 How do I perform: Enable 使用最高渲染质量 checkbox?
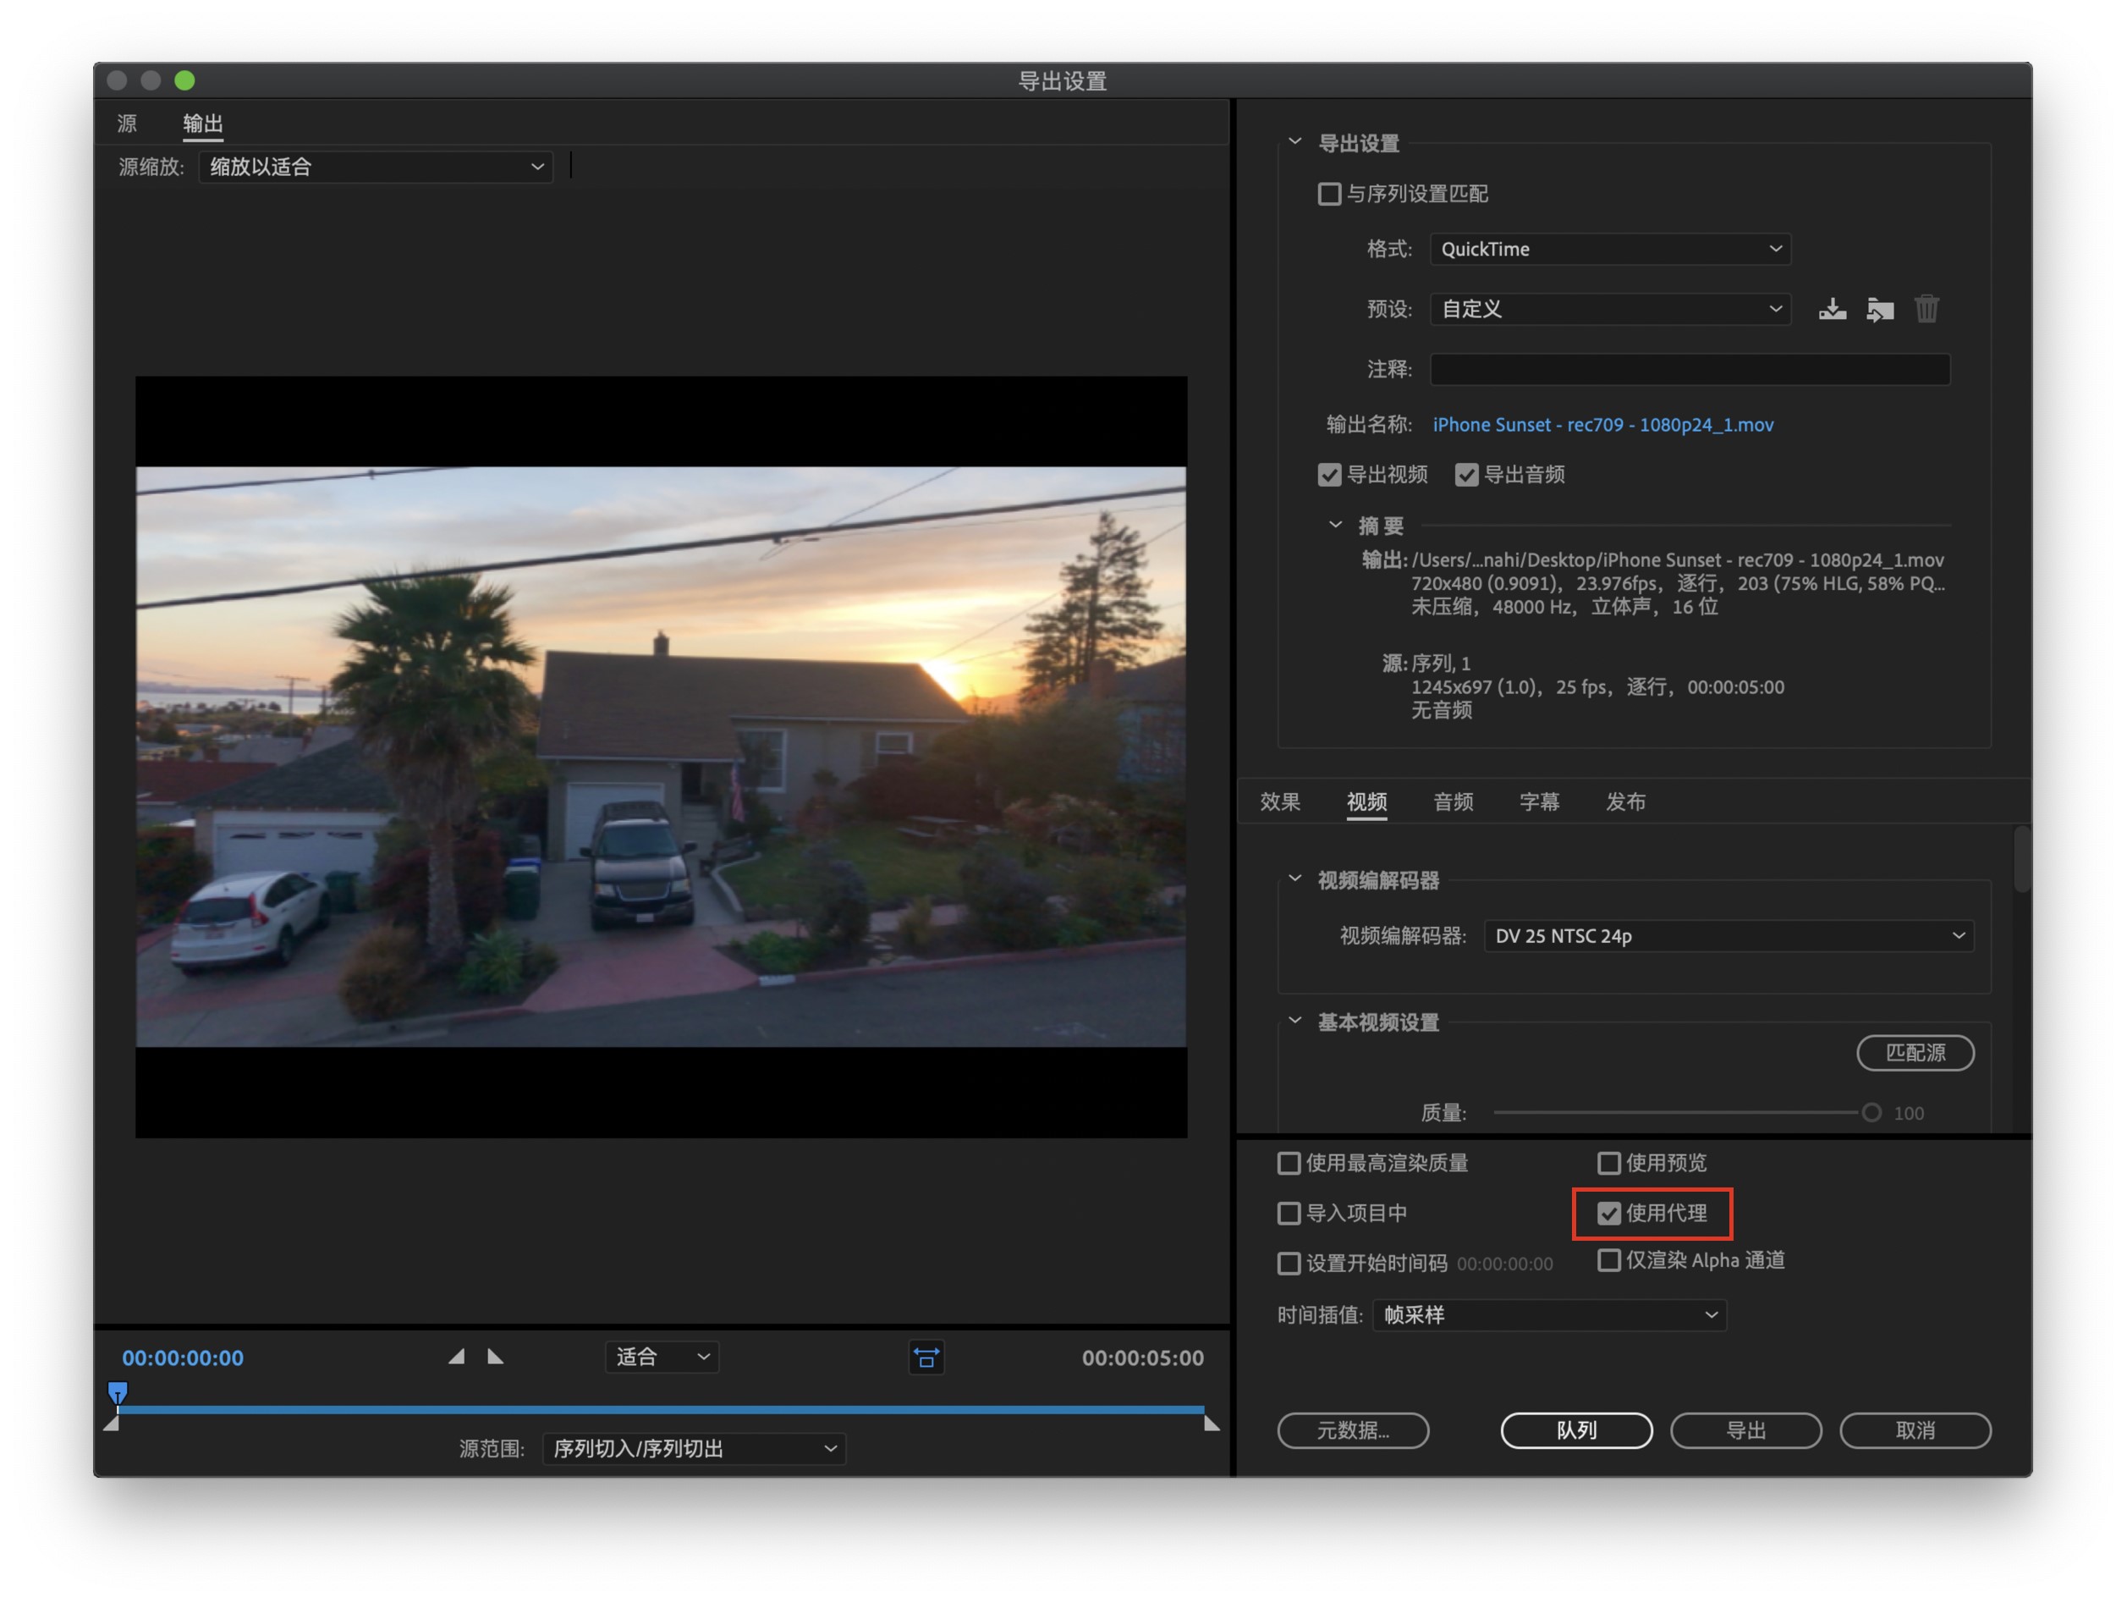[x=1289, y=1163]
